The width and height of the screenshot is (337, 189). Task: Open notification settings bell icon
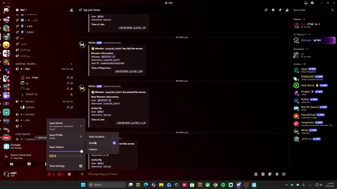pyautogui.click(x=273, y=10)
